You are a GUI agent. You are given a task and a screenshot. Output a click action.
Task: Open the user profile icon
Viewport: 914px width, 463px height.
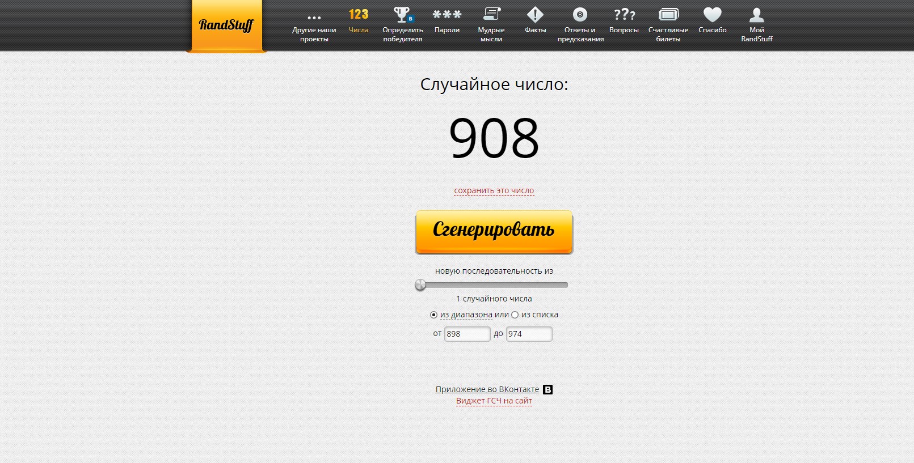tap(757, 15)
